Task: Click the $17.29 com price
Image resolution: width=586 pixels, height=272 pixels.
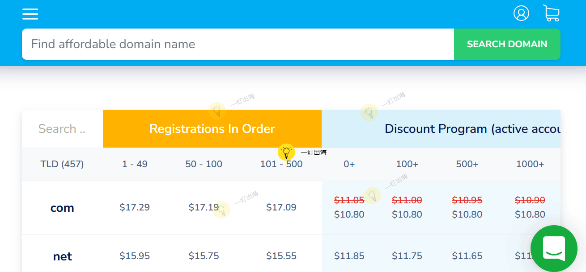Action: pos(135,207)
